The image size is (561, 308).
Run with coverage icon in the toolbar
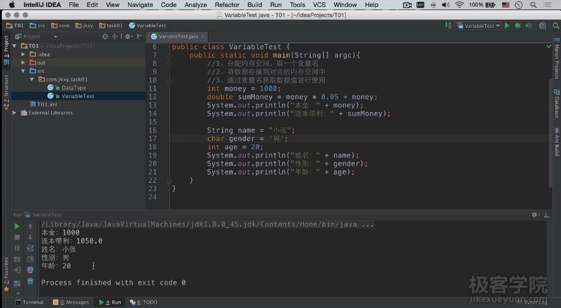click(528, 26)
